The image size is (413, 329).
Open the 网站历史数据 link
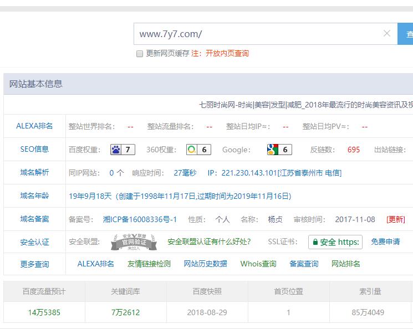click(x=206, y=264)
